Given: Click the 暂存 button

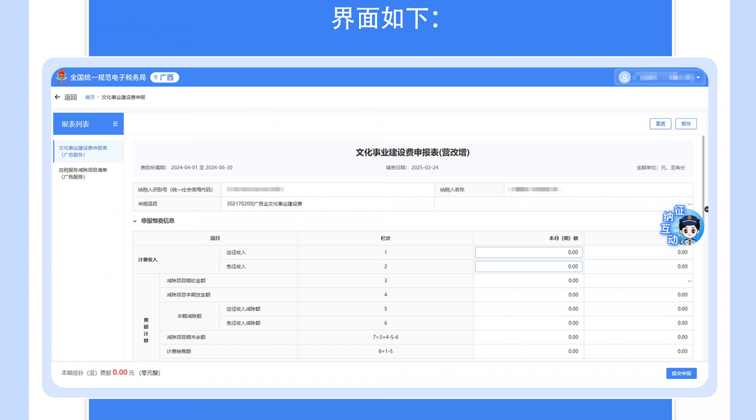Looking at the screenshot, I should [x=686, y=124].
